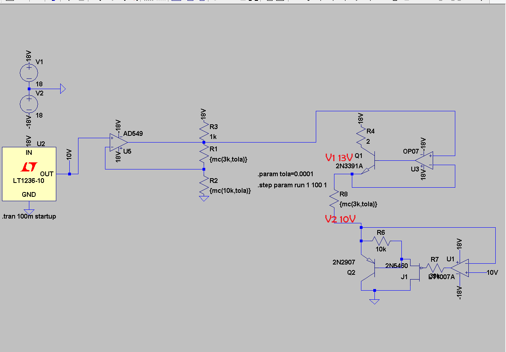Select resistor R1 symbol
The width and height of the screenshot is (506, 352).
(x=204, y=154)
